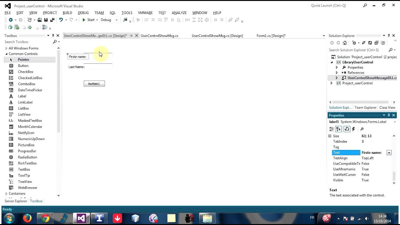Click the Home icon in Solution Explorer
400x225 pixels.
345,43
